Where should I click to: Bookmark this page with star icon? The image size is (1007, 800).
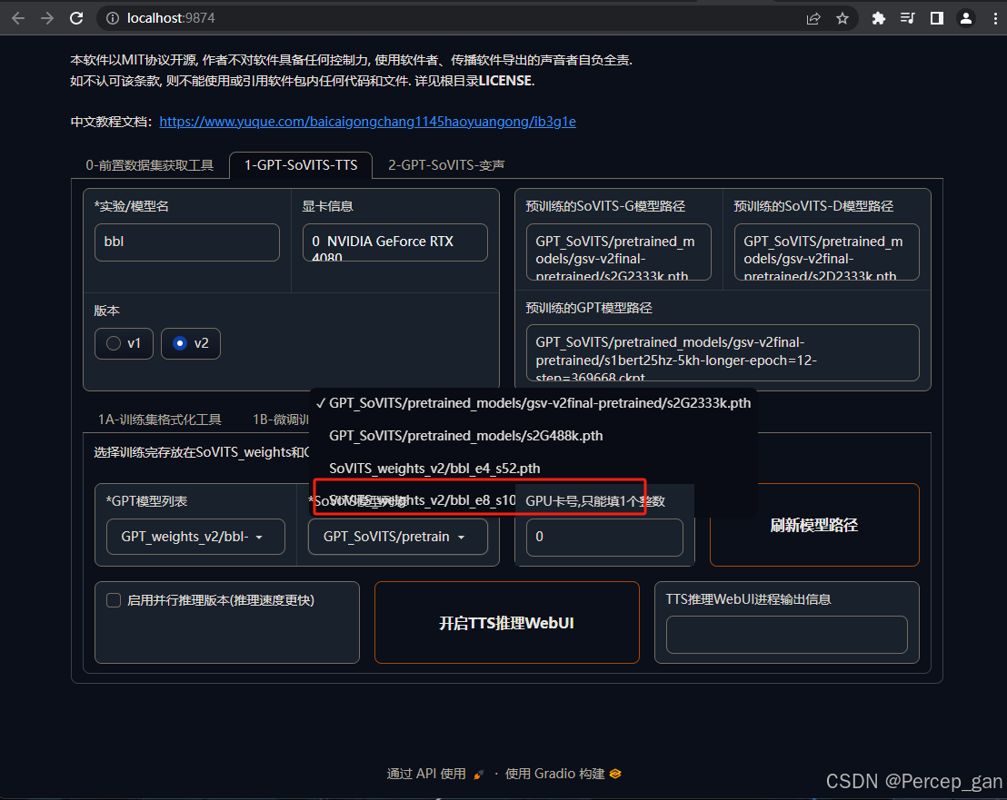(842, 18)
